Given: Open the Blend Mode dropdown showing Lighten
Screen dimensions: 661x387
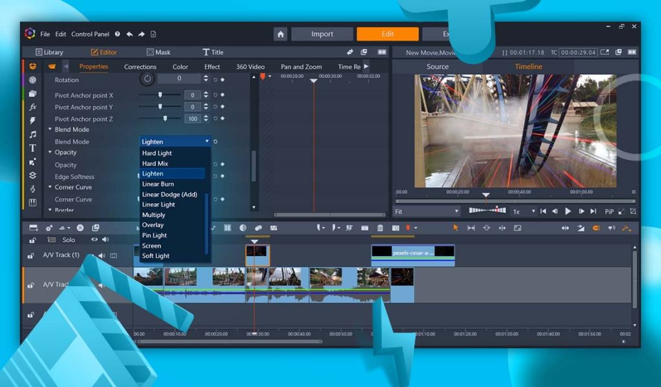Looking at the screenshot, I should tap(175, 141).
